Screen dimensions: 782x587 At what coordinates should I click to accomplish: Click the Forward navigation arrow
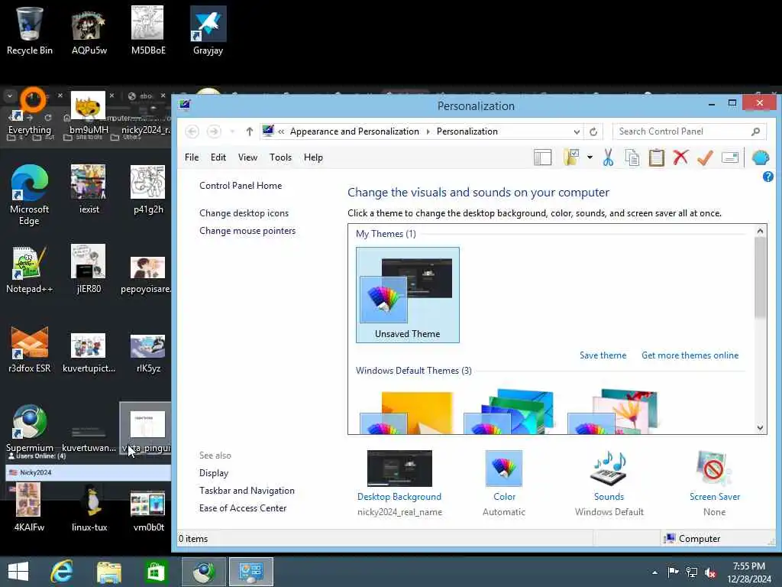click(x=214, y=131)
